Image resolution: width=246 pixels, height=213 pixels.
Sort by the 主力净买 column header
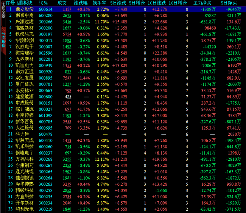tap(202, 3)
